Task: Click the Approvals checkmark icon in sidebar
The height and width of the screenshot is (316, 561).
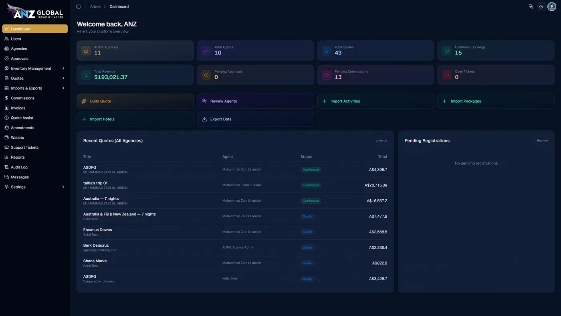Action: tap(6, 59)
